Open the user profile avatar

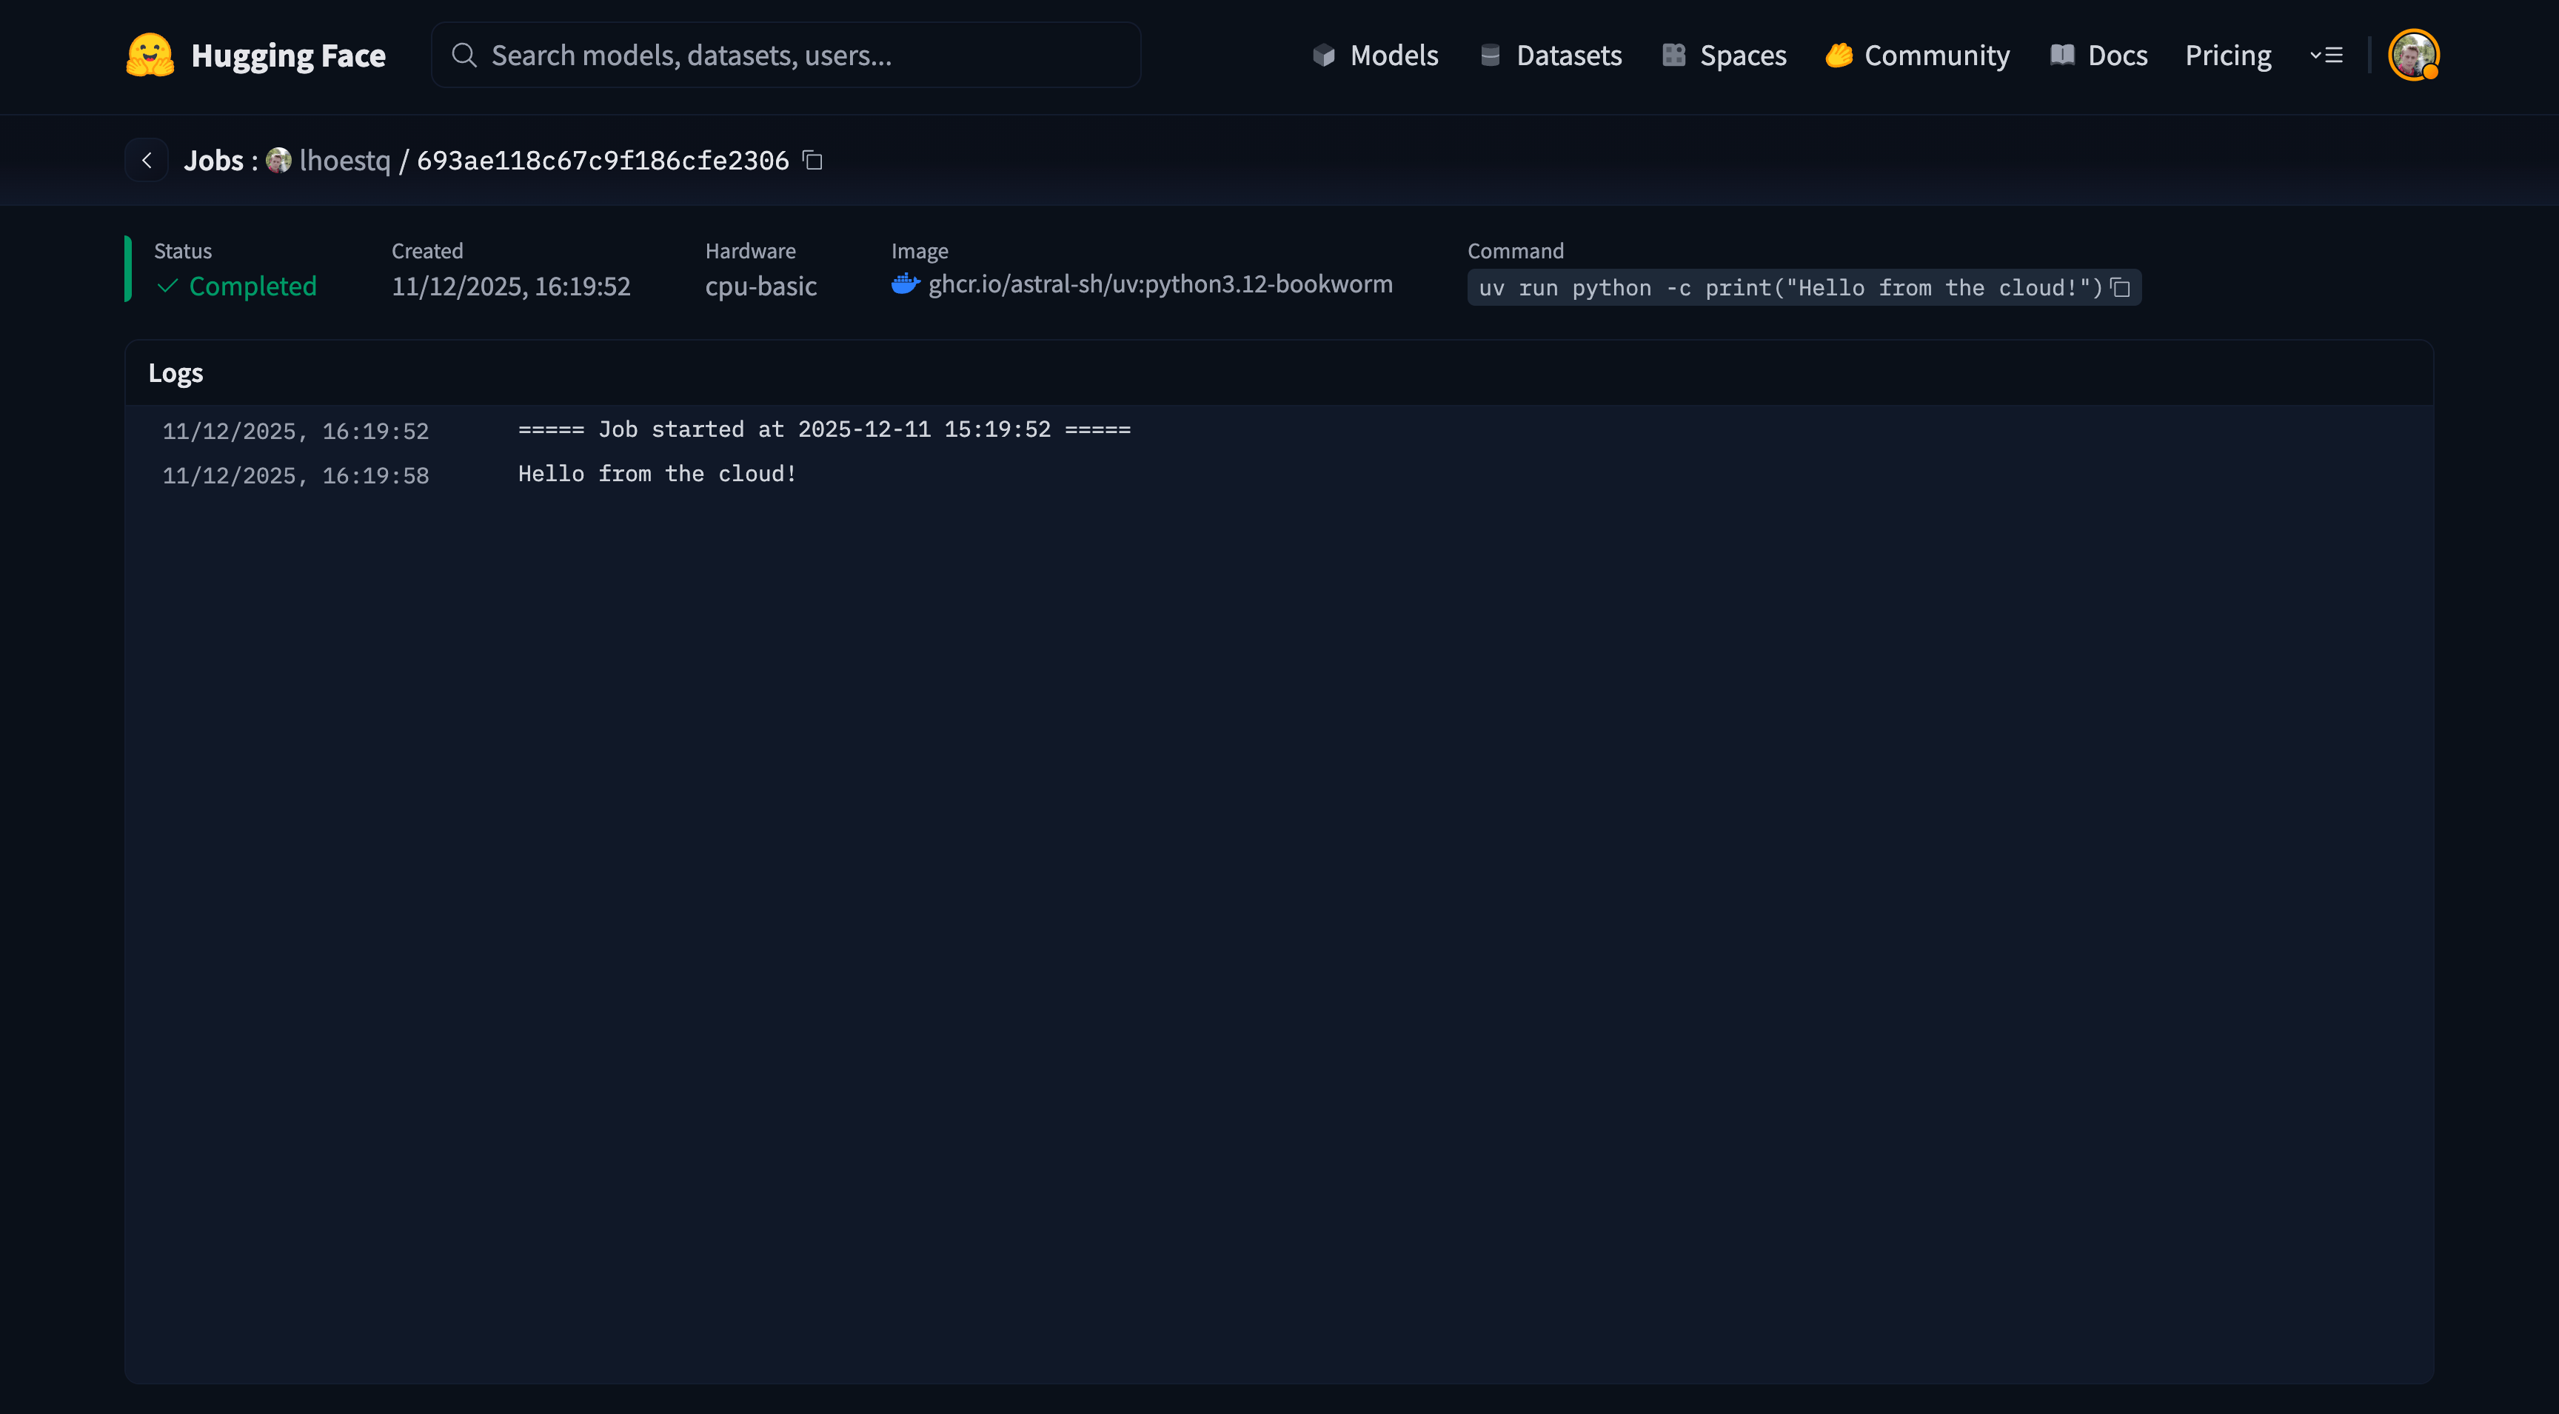2413,55
